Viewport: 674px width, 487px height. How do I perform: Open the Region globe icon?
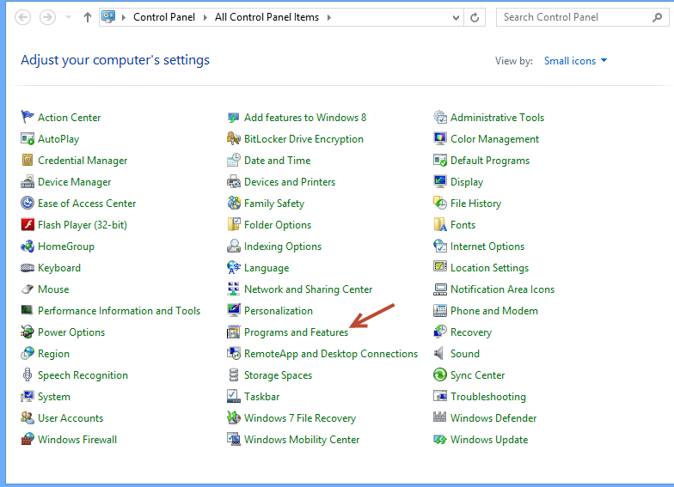click(28, 353)
